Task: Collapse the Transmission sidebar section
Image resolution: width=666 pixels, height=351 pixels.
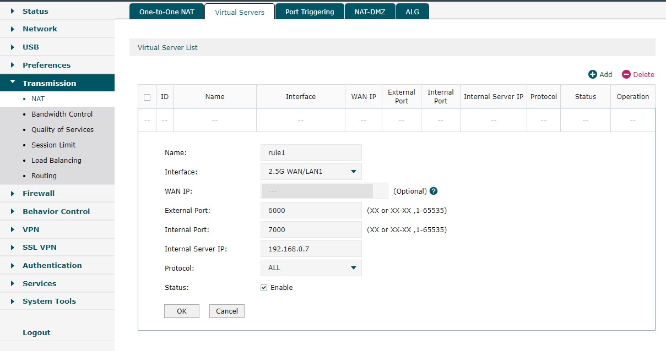Action: 49,83
